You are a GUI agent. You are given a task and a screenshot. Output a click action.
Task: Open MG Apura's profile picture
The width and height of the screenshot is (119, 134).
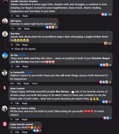[5, 21]
